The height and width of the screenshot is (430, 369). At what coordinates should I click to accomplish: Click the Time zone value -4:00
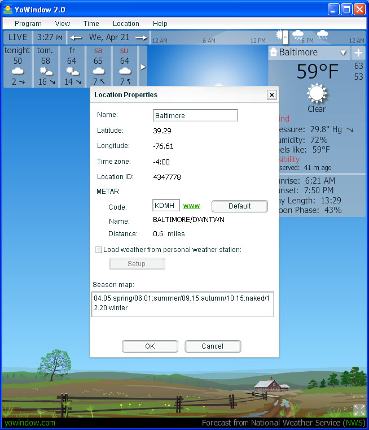(x=161, y=162)
